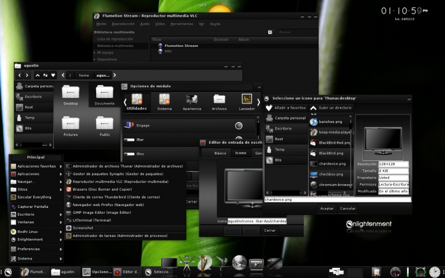Screen dimensions: 445x278
Task: Click the playlist view icon in VLC
Action: [x=270, y=33]
